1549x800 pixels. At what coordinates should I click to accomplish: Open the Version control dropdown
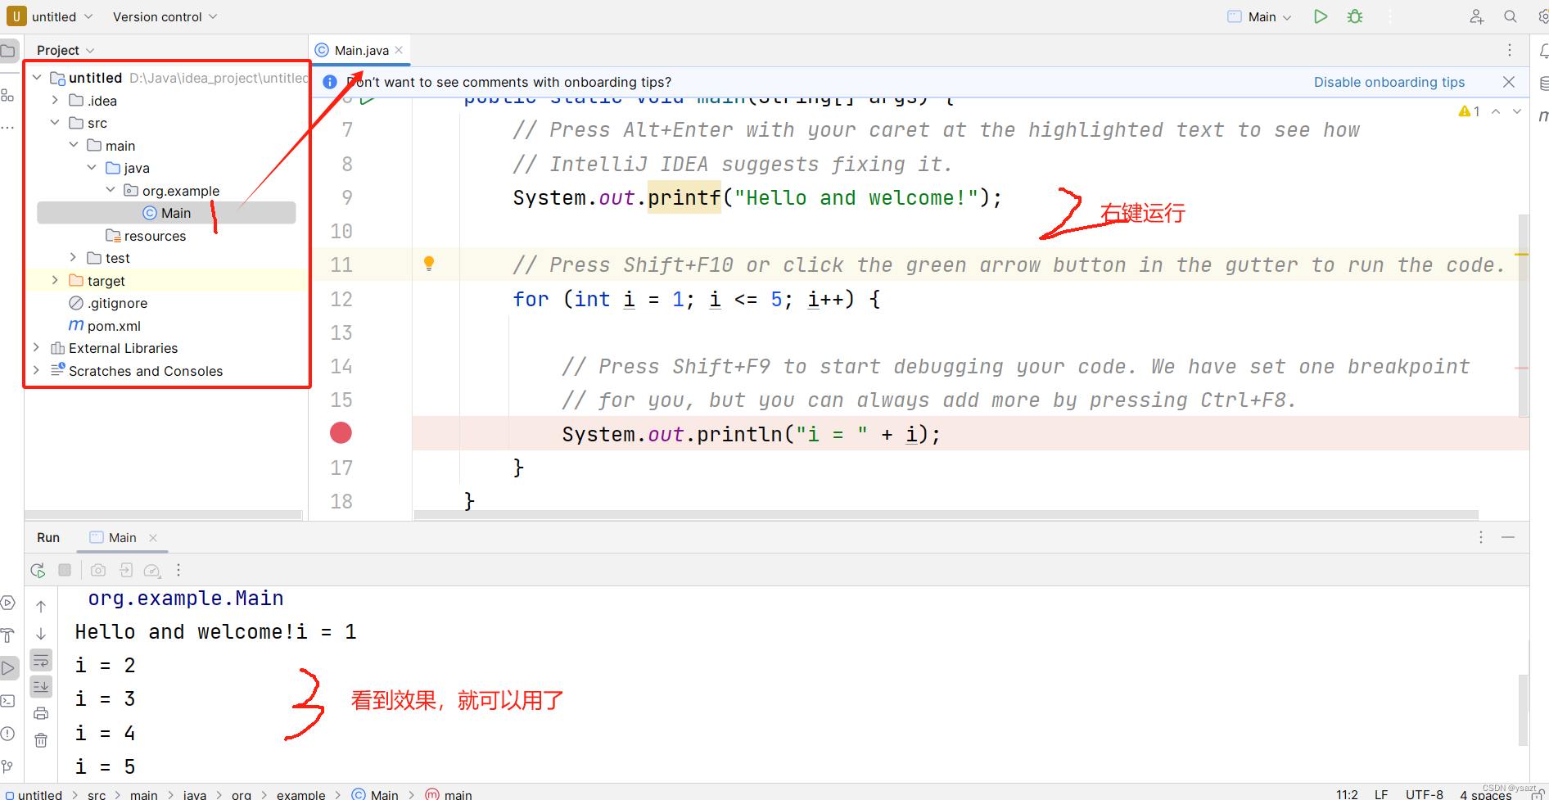click(165, 16)
